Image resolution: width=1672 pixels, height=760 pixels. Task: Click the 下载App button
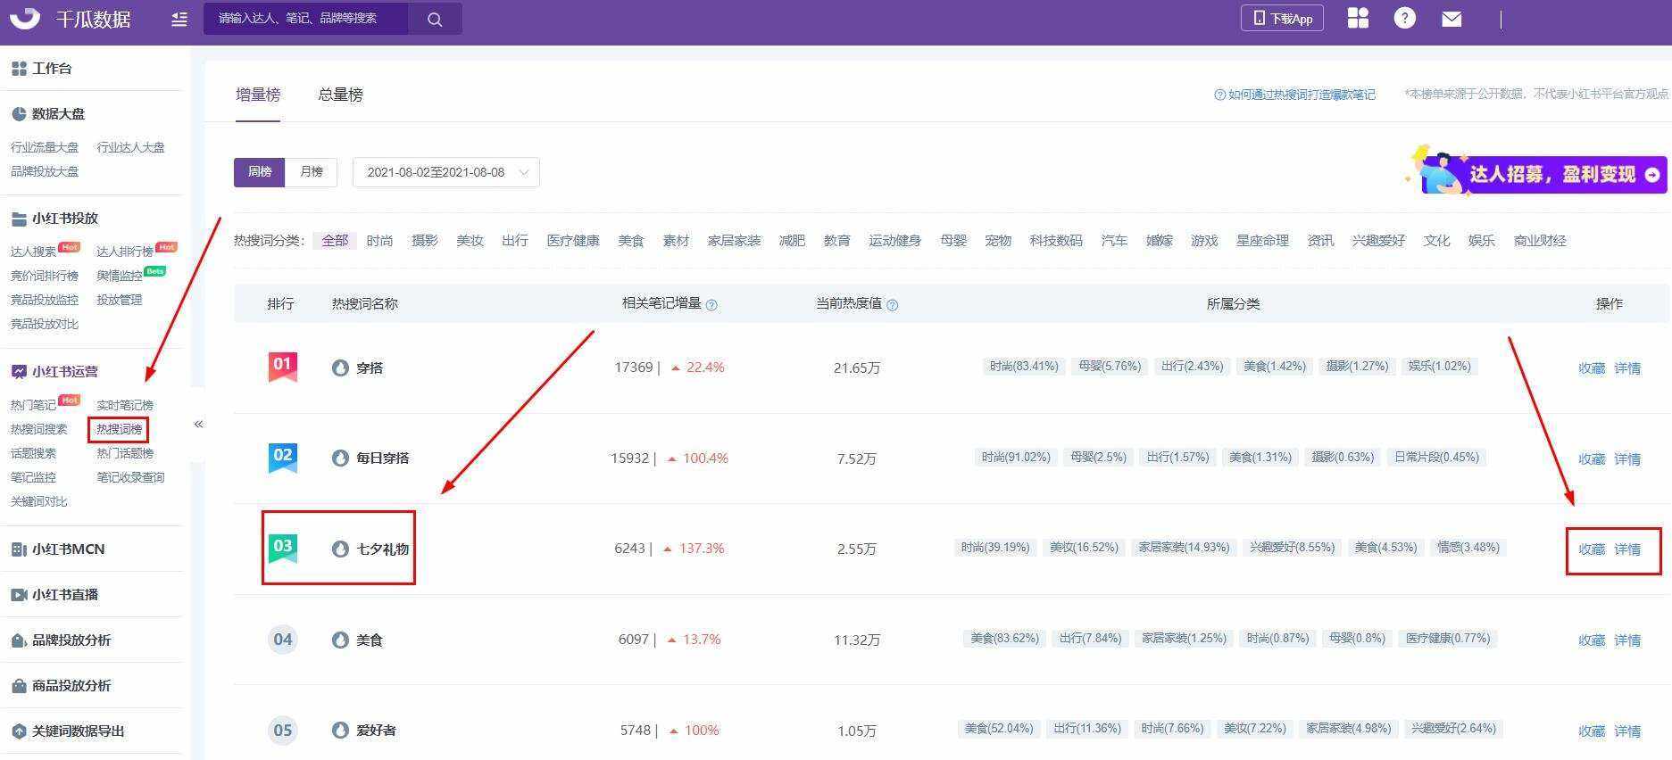1282,18
